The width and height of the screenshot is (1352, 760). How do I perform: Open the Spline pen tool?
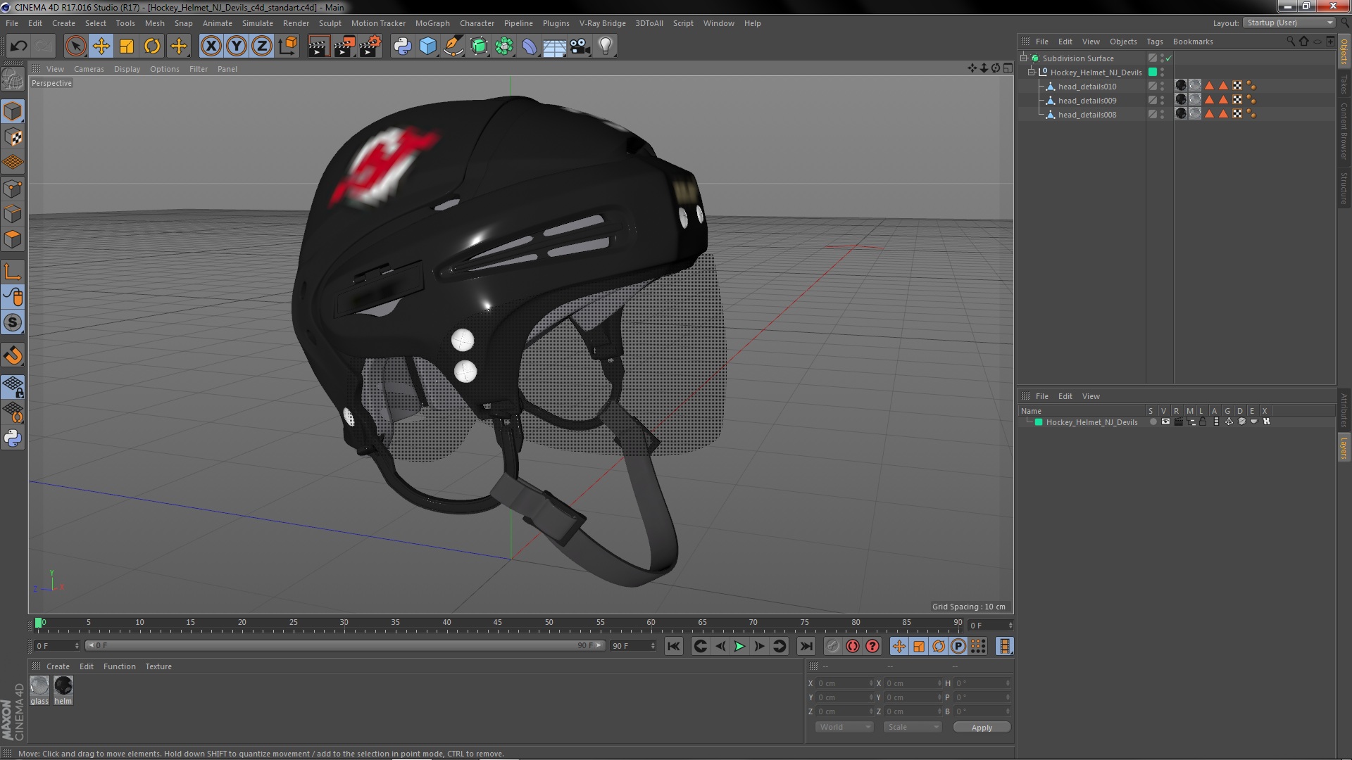(x=453, y=46)
